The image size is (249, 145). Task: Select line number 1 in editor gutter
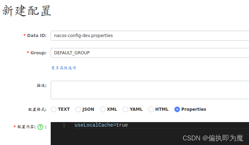pos(64,126)
